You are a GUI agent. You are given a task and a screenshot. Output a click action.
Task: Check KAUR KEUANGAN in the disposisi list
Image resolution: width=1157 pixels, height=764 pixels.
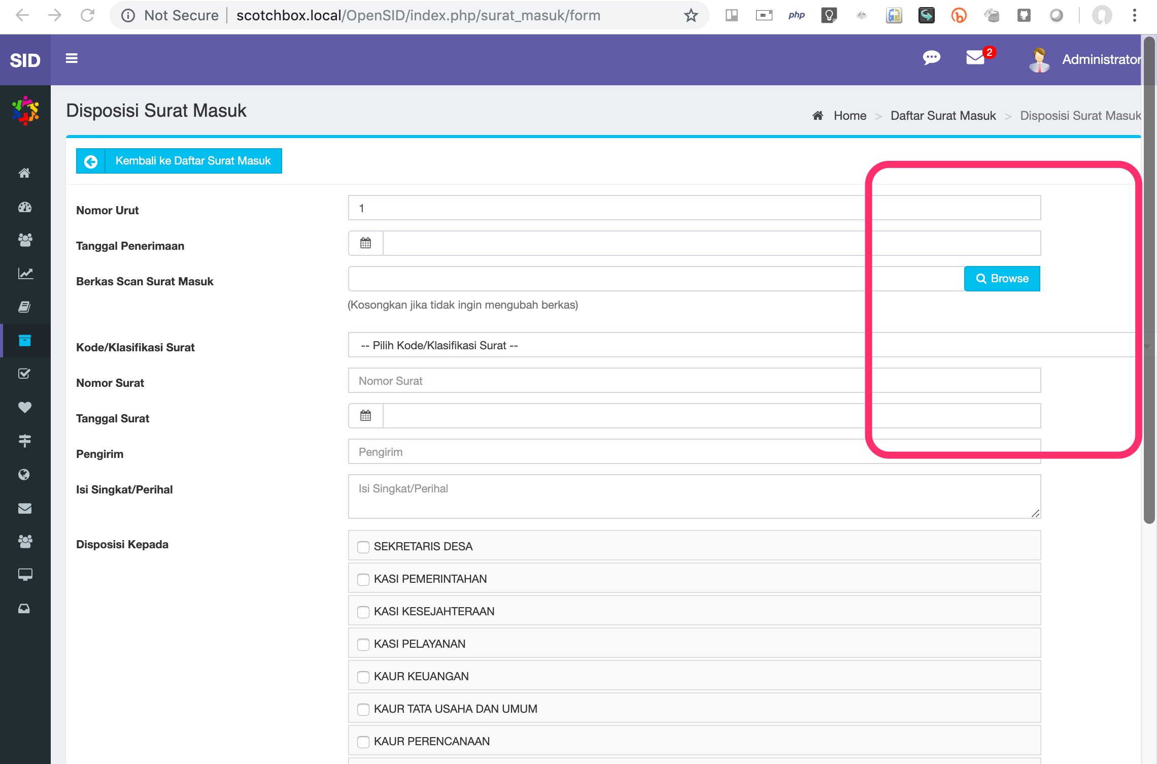pyautogui.click(x=363, y=677)
